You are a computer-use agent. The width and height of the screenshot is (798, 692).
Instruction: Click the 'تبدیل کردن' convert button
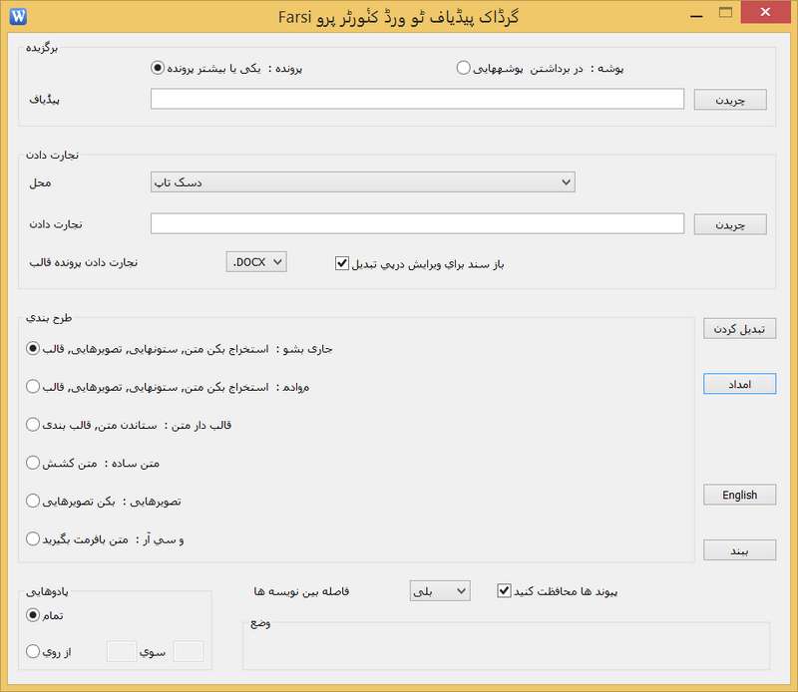coord(739,329)
